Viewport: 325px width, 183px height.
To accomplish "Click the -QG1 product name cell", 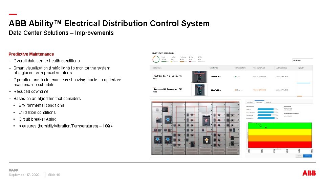I will [167, 77].
